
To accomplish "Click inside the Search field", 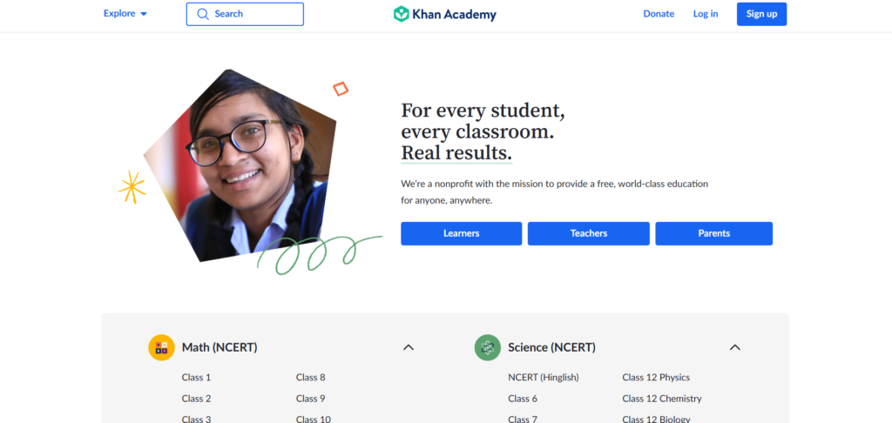I will pyautogui.click(x=254, y=14).
